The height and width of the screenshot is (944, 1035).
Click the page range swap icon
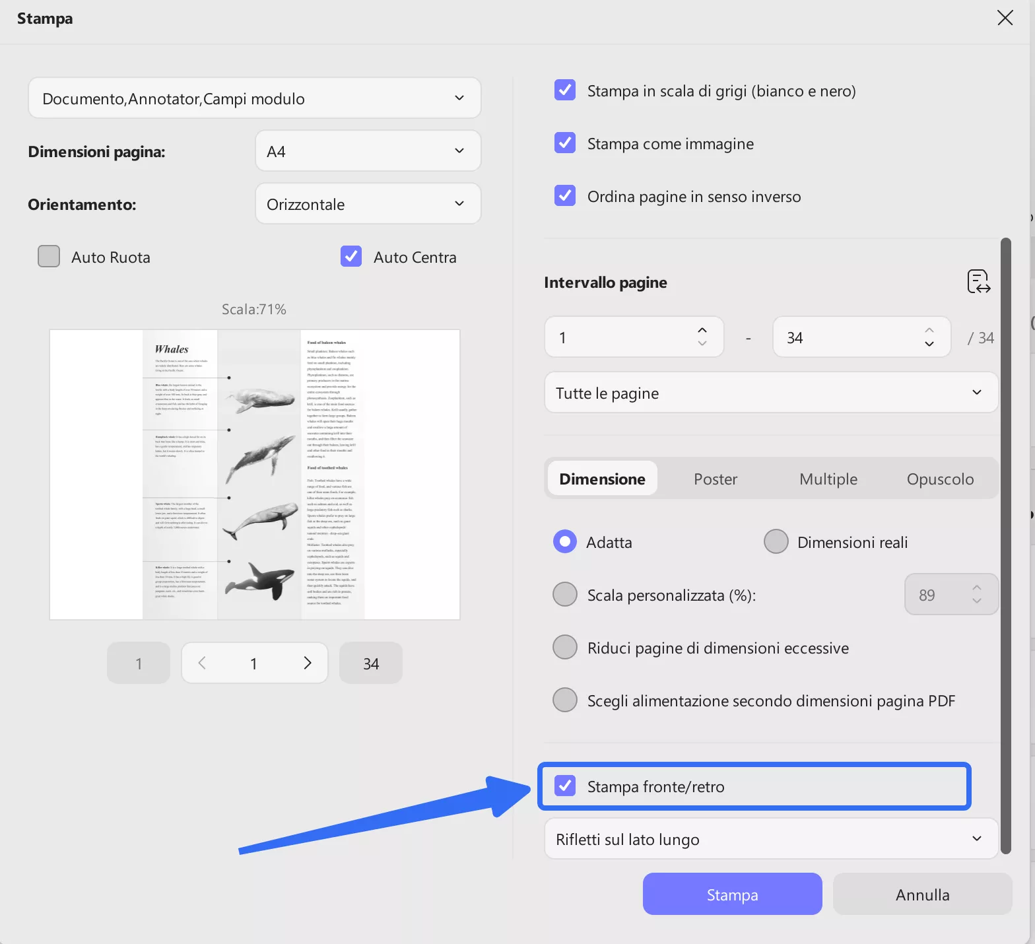click(x=978, y=282)
